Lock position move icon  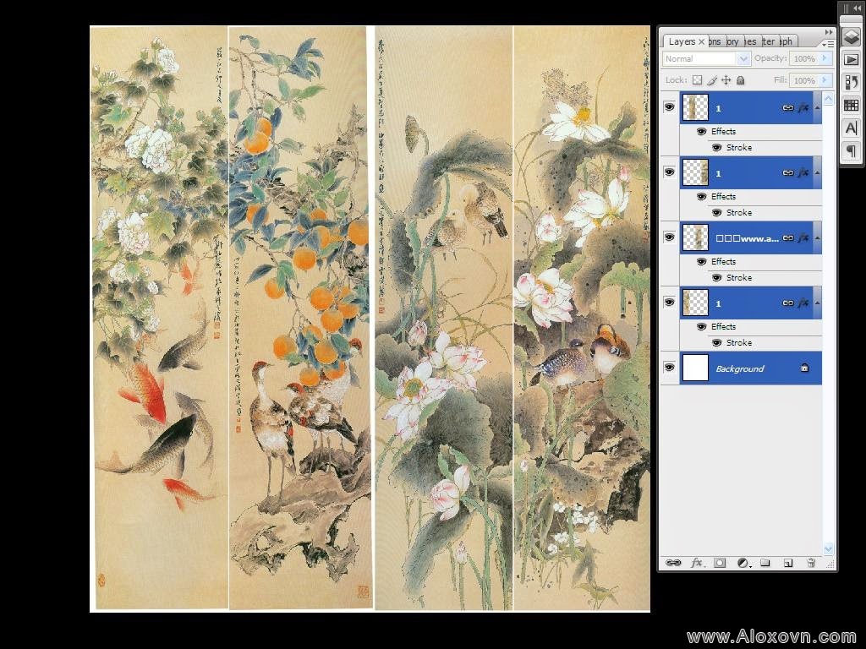[x=726, y=80]
